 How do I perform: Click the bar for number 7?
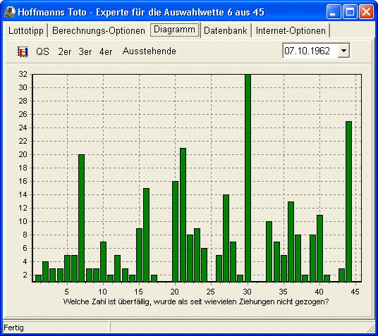(82, 218)
